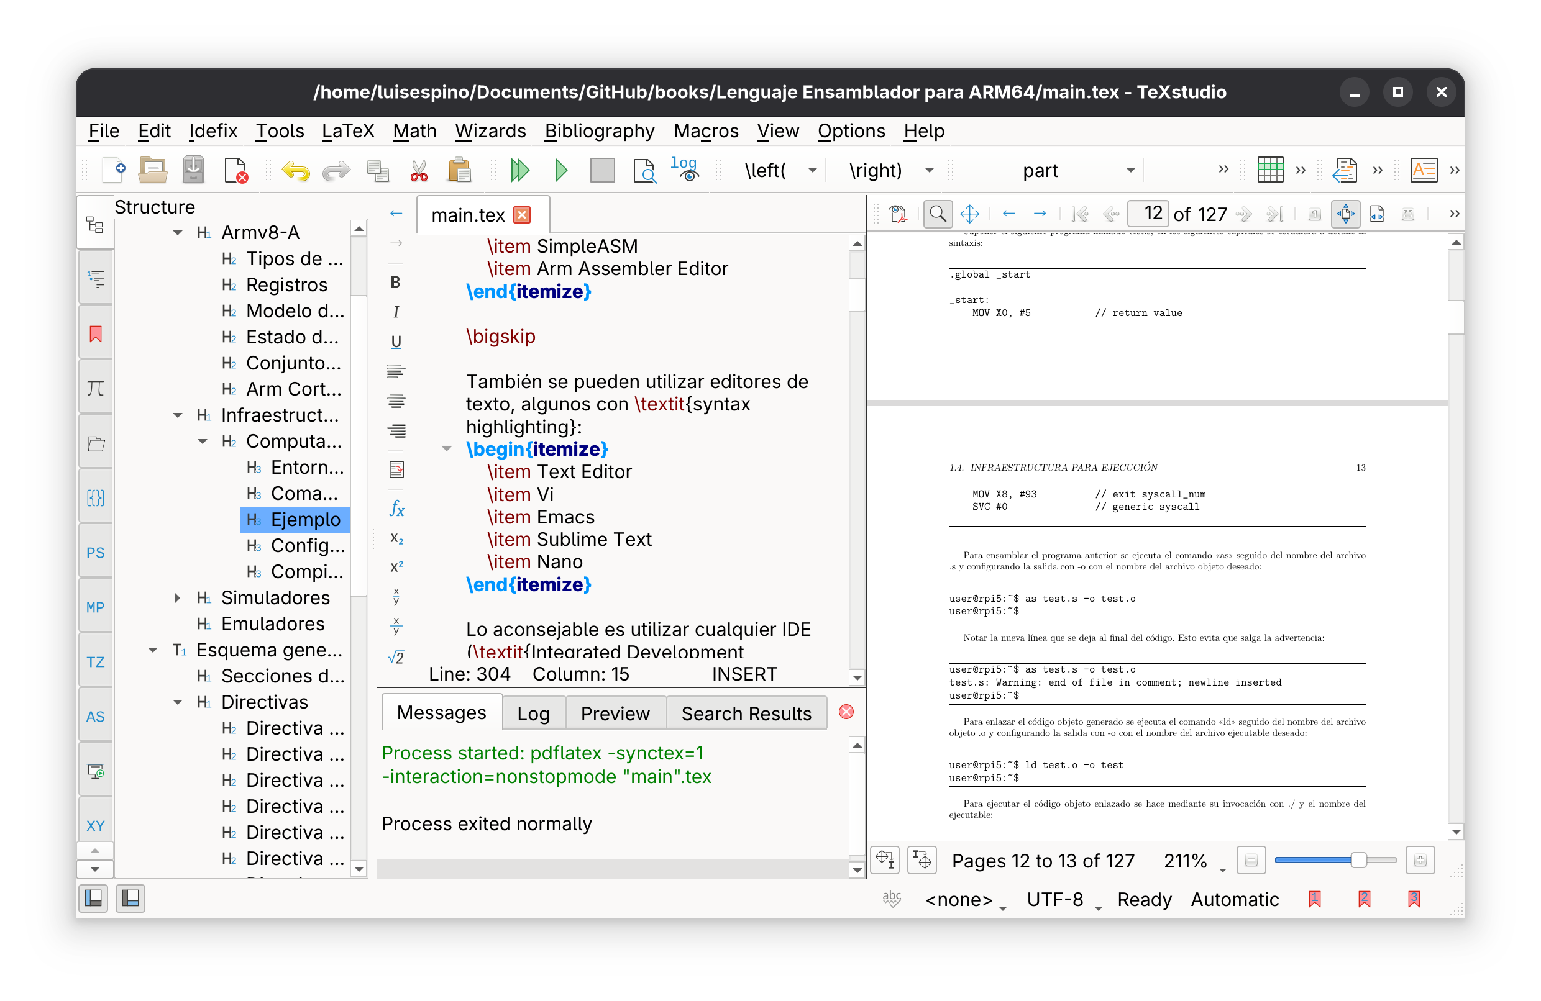Toggle bookmark 1 in the status bar
Image resolution: width=1541 pixels, height=1001 pixels.
1314,899
